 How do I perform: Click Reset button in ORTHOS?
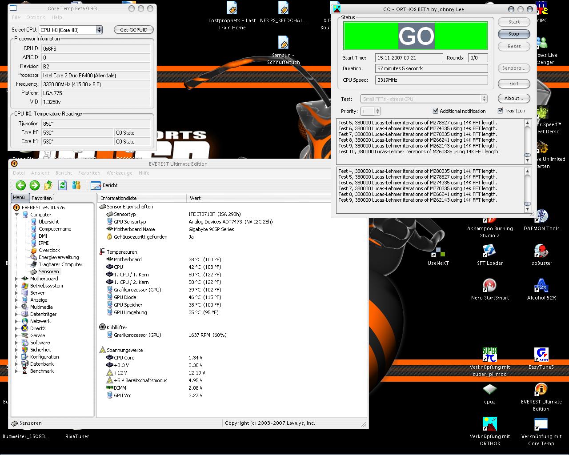coord(514,46)
